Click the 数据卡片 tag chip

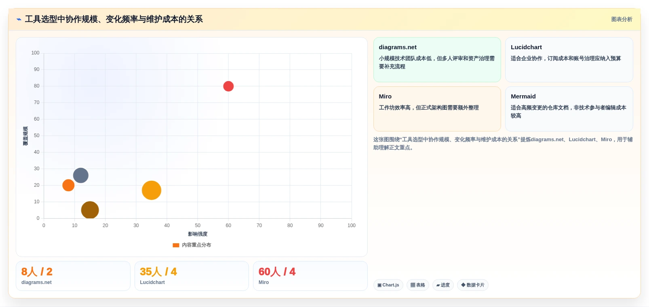click(473, 285)
